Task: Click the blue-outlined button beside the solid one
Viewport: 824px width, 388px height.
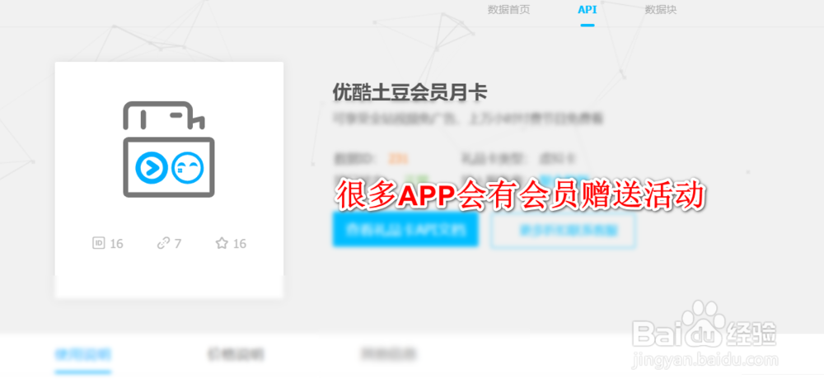Action: coord(564,230)
